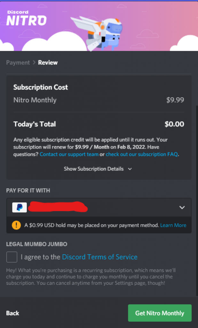
Task: Check the Terms of Service agreement box
Action: (x=12, y=257)
